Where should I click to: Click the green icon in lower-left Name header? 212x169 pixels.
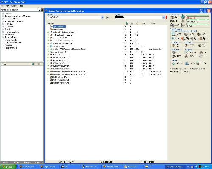(x=33, y=64)
